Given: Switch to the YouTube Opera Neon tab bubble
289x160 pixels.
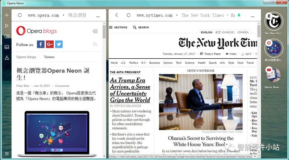Looking at the screenshot, I should pos(273,75).
